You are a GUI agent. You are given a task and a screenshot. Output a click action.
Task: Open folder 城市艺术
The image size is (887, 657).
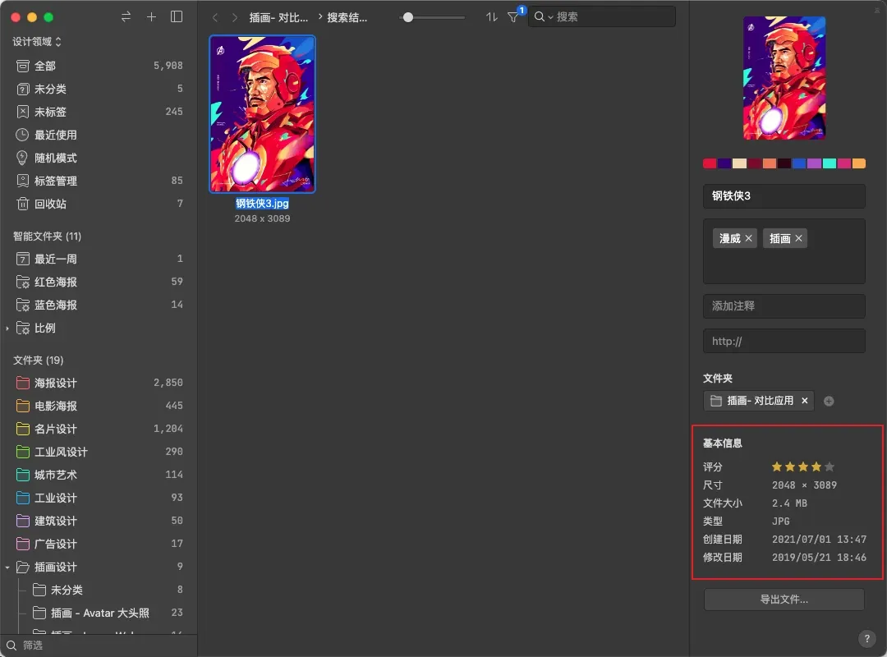click(x=99, y=475)
